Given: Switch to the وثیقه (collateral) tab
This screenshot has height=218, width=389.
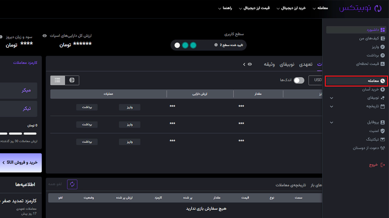Looking at the screenshot, I should click(269, 64).
